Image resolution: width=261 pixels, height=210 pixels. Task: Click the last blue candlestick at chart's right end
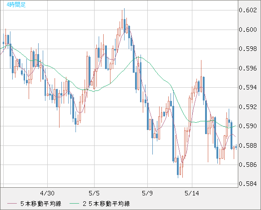click(x=236, y=147)
